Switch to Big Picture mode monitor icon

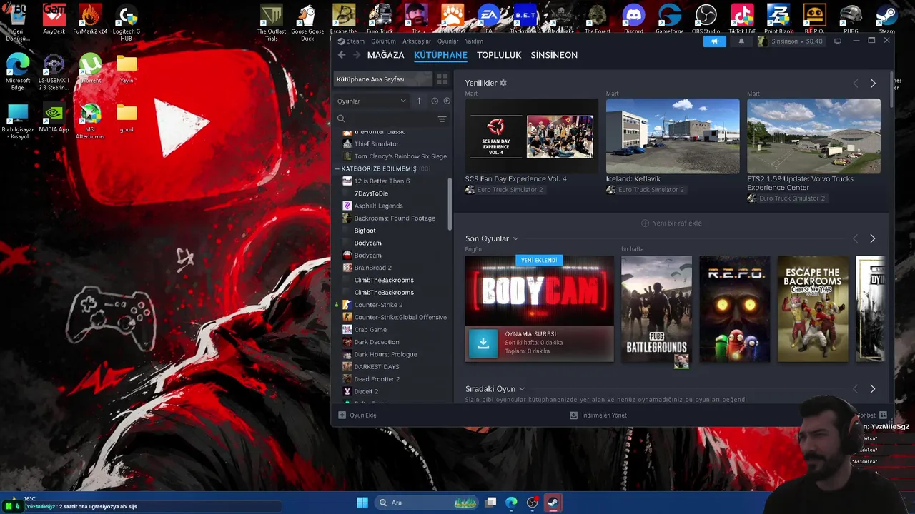pyautogui.click(x=838, y=41)
